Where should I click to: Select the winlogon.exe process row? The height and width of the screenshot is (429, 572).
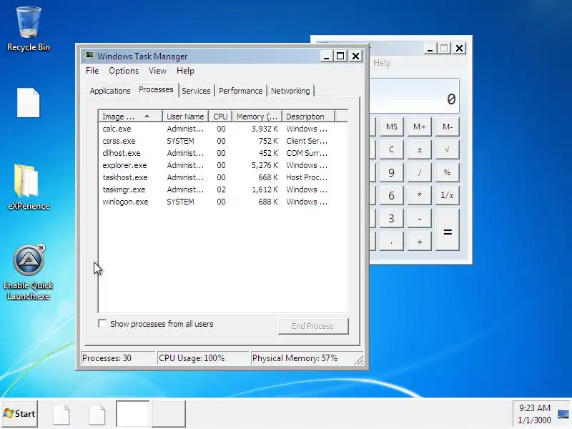[222, 202]
